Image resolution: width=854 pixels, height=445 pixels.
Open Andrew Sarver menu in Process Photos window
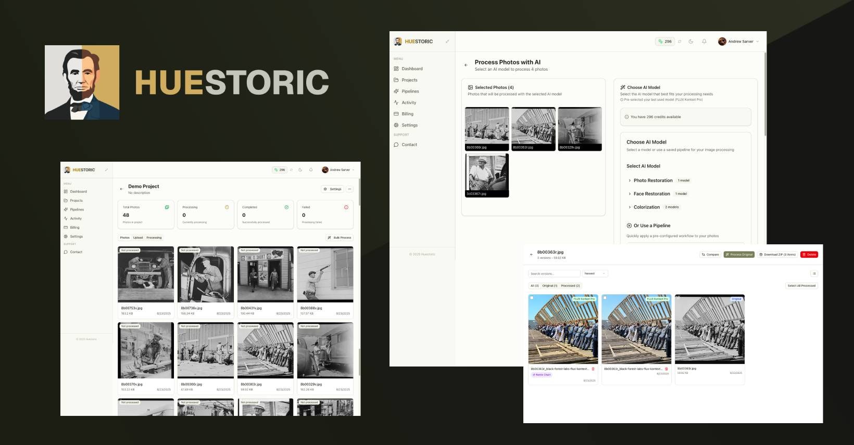(x=738, y=42)
